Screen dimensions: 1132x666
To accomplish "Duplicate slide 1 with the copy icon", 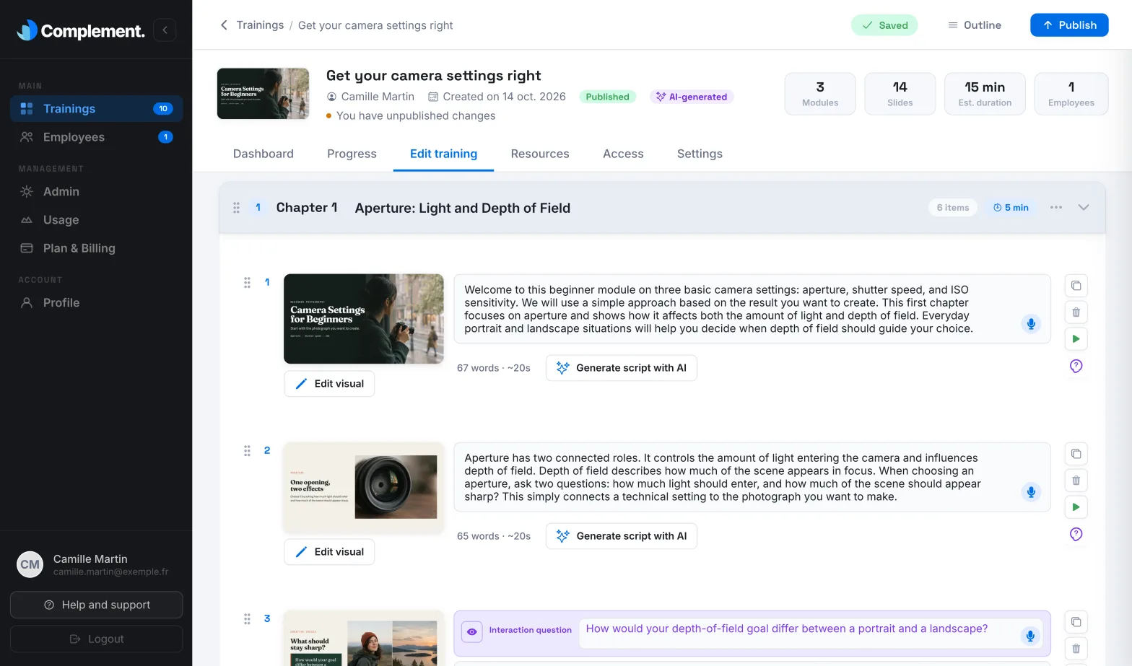I will [1076, 286].
